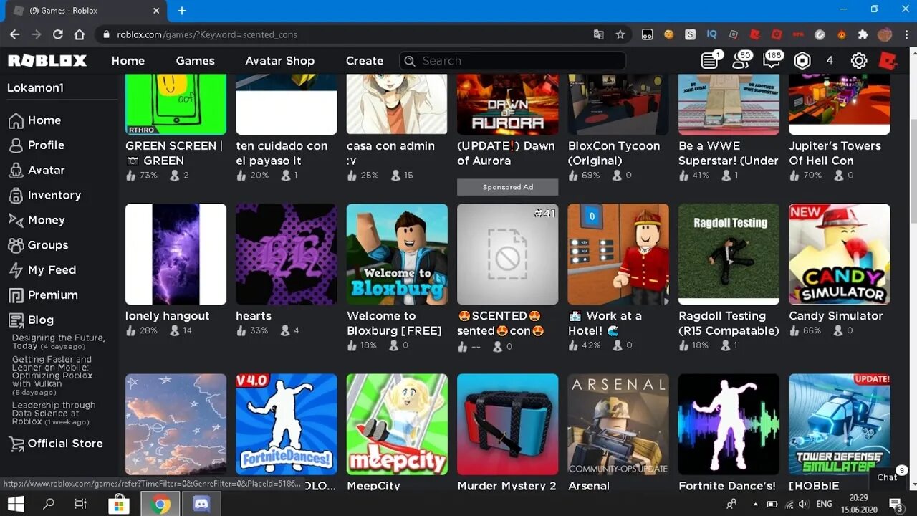Open the Tower Defense Simulator thumbnail

click(x=840, y=424)
